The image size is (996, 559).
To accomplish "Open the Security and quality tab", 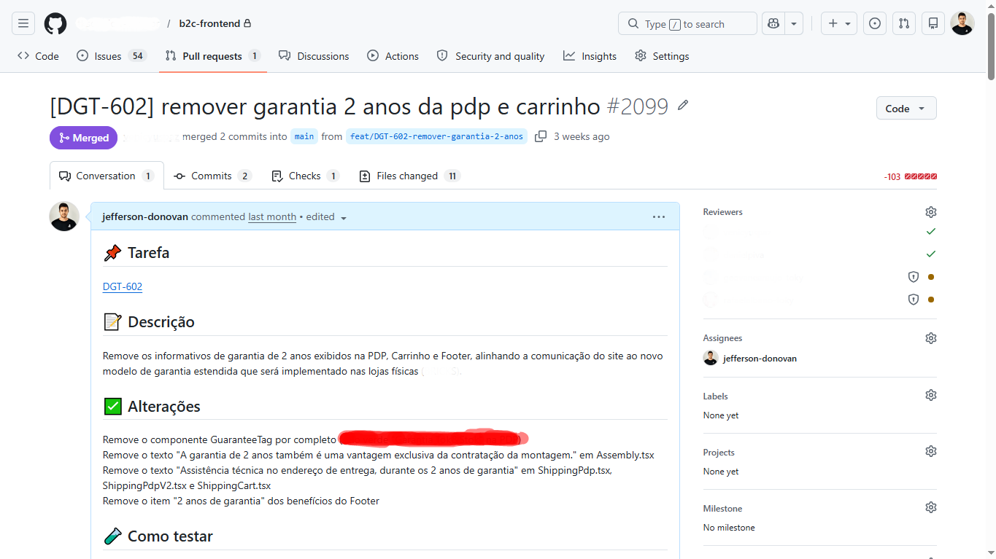I will [490, 56].
